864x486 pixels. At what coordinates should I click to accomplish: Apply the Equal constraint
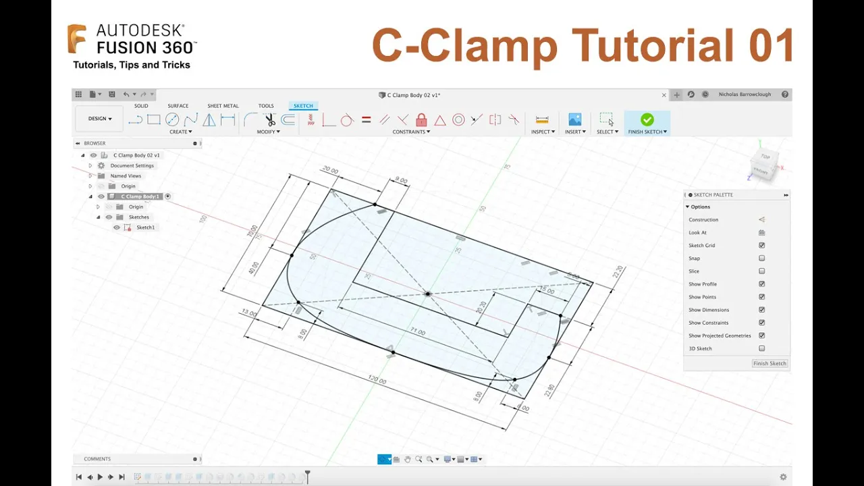click(x=367, y=119)
